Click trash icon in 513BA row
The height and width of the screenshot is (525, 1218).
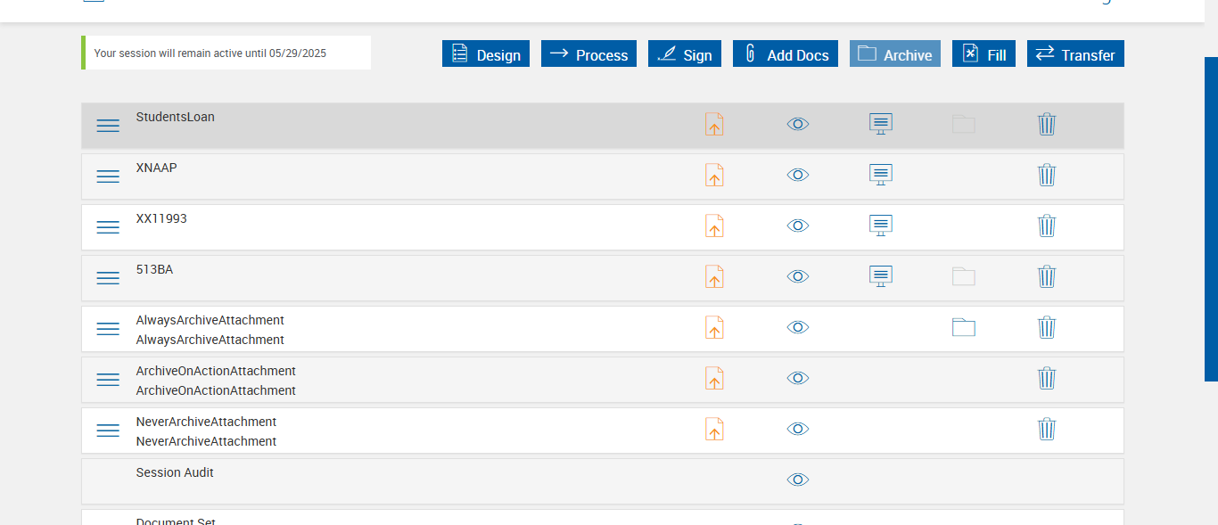pos(1047,276)
